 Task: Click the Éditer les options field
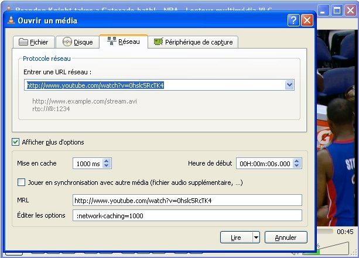click(187, 215)
